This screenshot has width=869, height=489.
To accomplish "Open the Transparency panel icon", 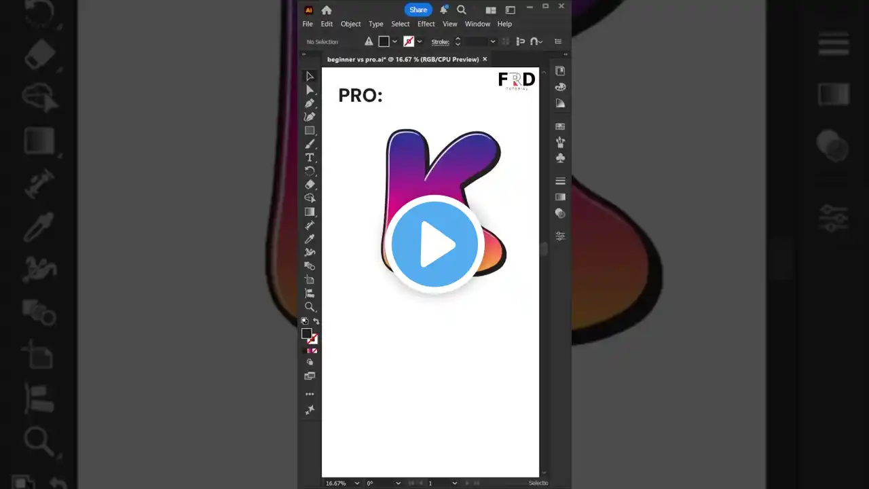I will tap(560, 213).
